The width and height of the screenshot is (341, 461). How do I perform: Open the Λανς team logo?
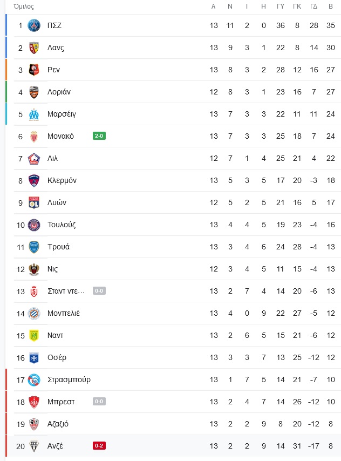click(34, 48)
